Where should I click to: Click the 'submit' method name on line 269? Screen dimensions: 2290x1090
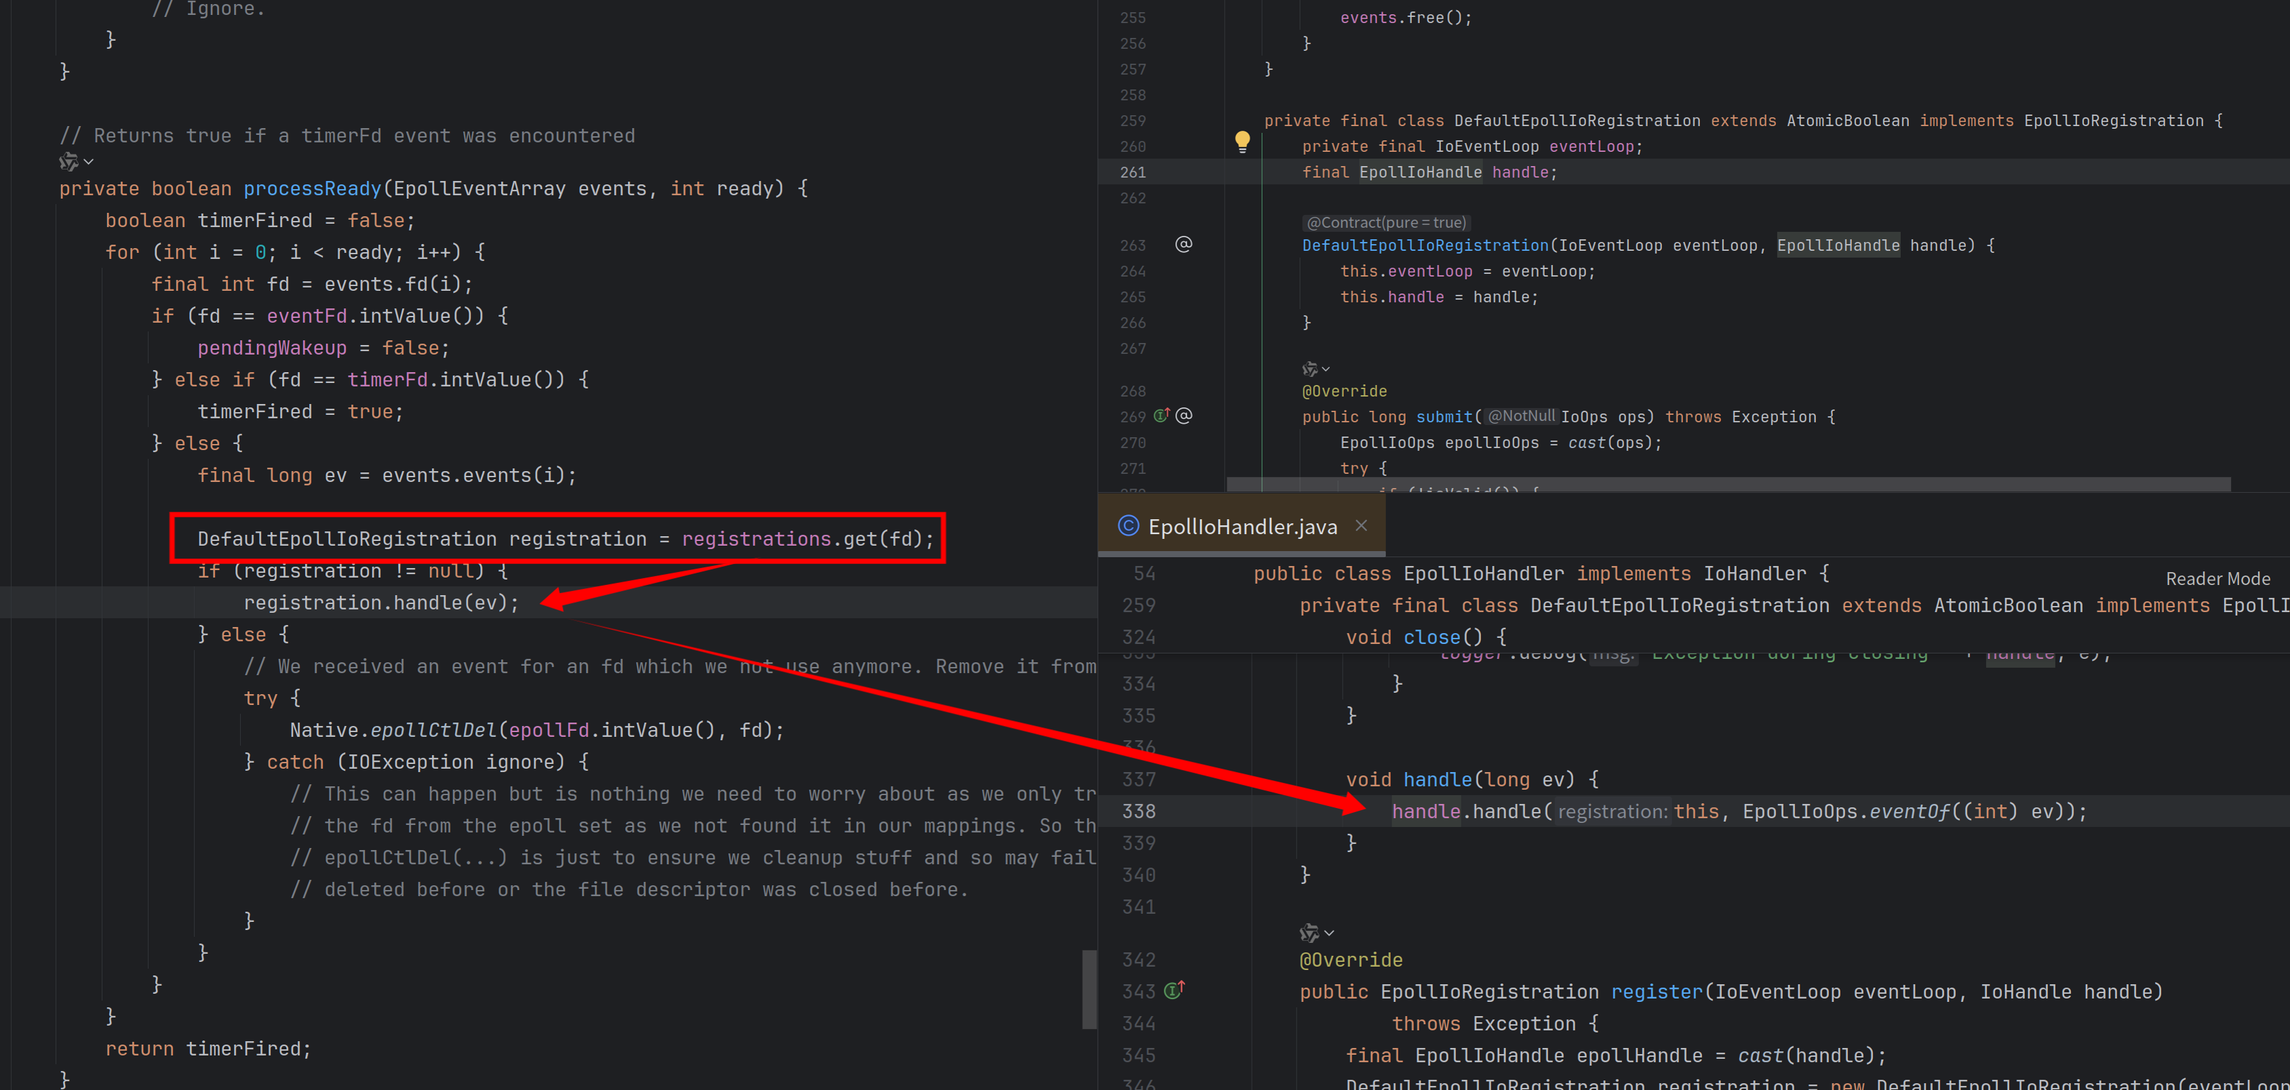click(x=1444, y=417)
